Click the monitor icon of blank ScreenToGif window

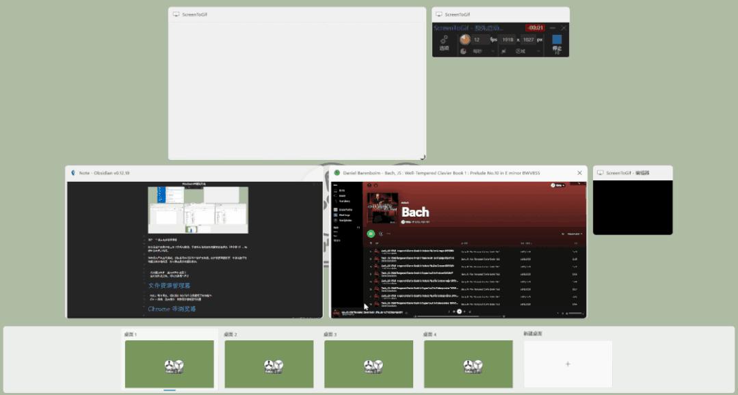point(176,14)
